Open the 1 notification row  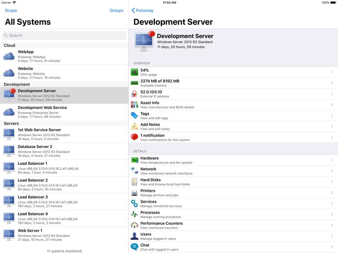tap(233, 137)
